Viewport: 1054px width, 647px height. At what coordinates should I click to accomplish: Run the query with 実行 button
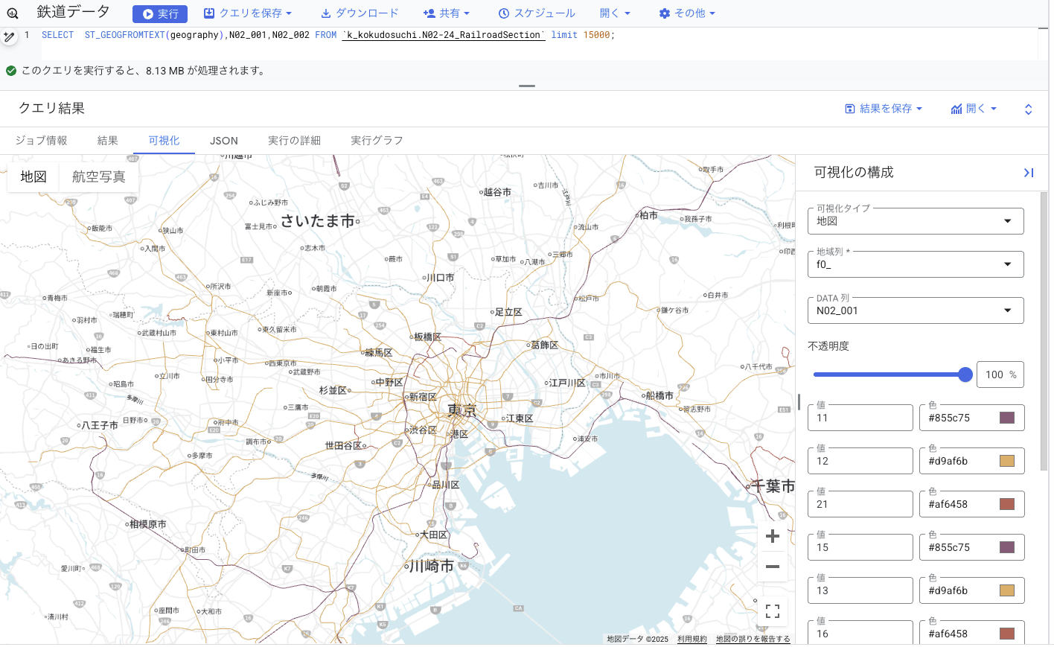(x=160, y=14)
